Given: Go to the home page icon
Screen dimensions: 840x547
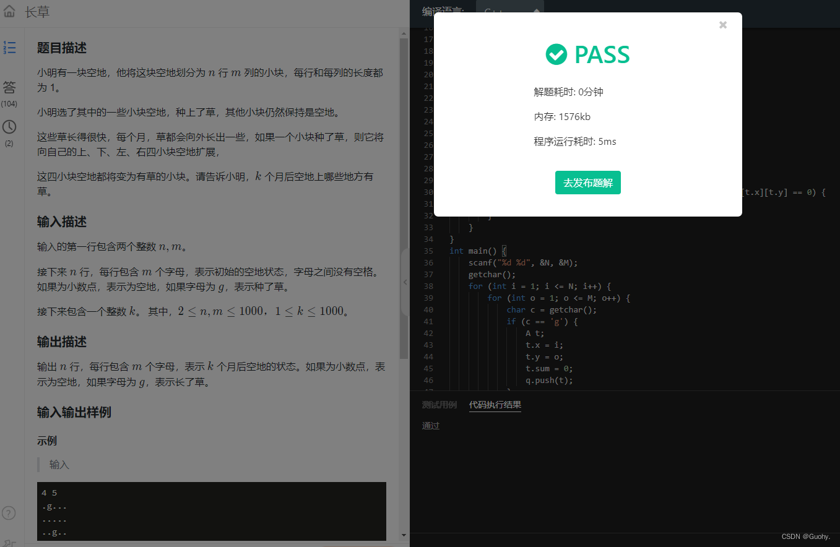Looking at the screenshot, I should coord(9,11).
